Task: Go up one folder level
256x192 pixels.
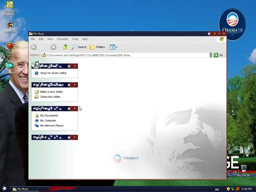Action: [65, 47]
